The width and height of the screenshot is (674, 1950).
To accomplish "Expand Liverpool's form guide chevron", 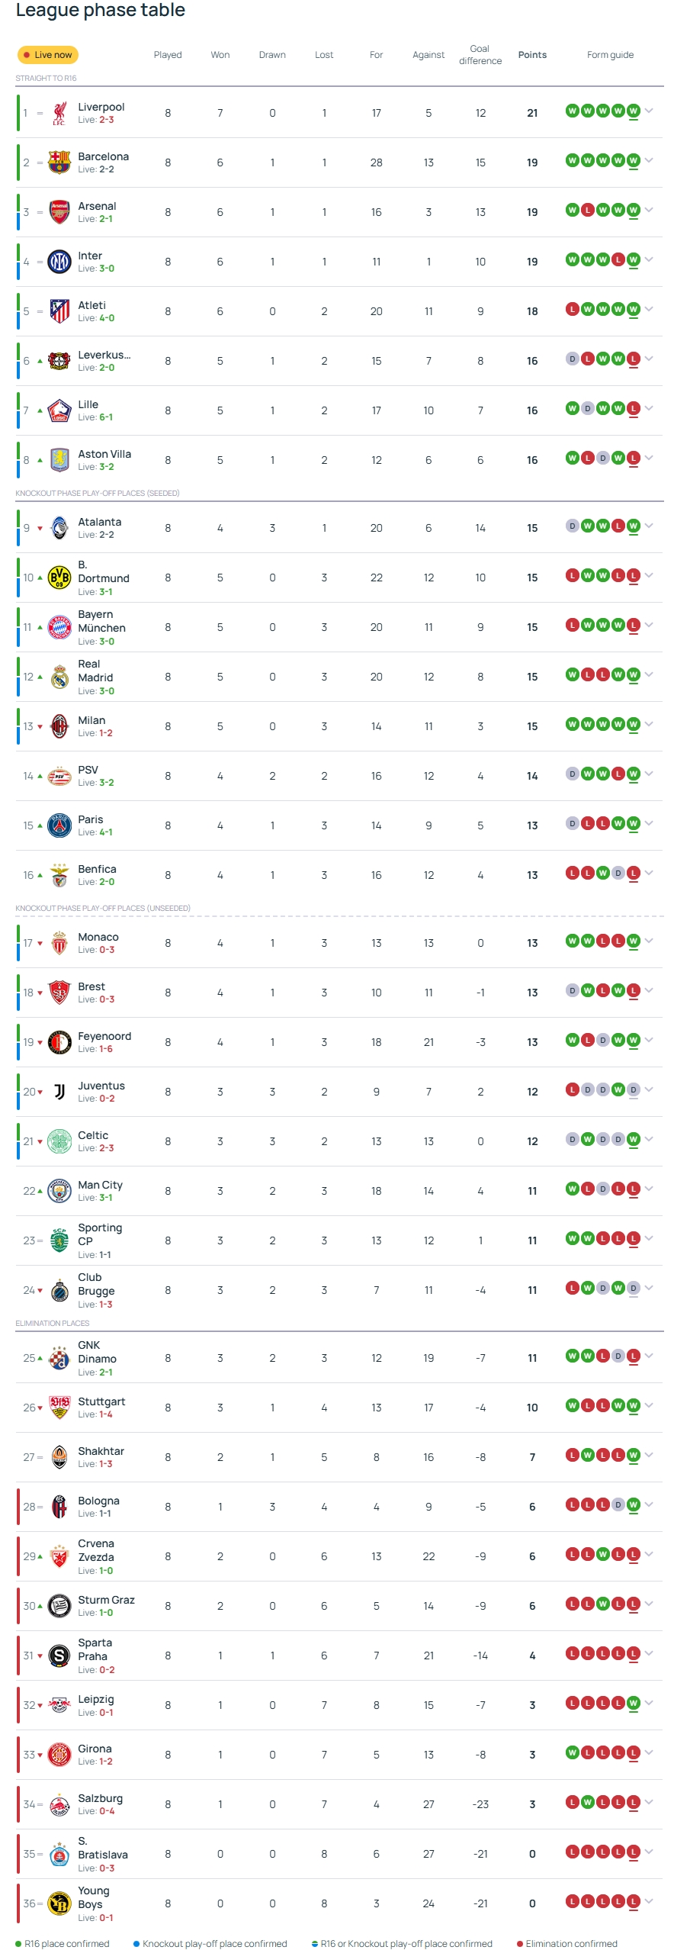I will (x=649, y=111).
